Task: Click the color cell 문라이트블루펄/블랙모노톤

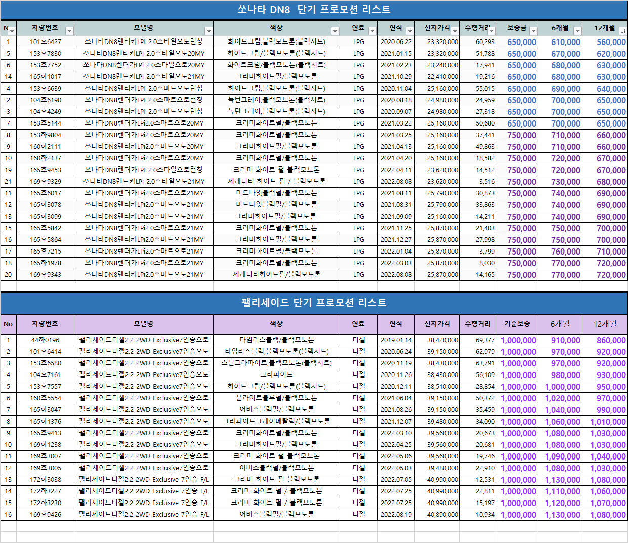Action: [276, 398]
